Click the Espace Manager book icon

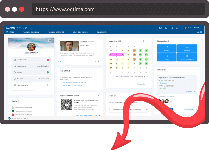coord(15,85)
